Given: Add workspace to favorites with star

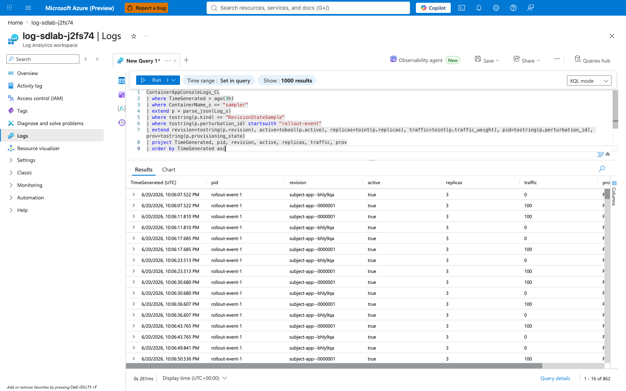Looking at the screenshot, I should (x=134, y=36).
